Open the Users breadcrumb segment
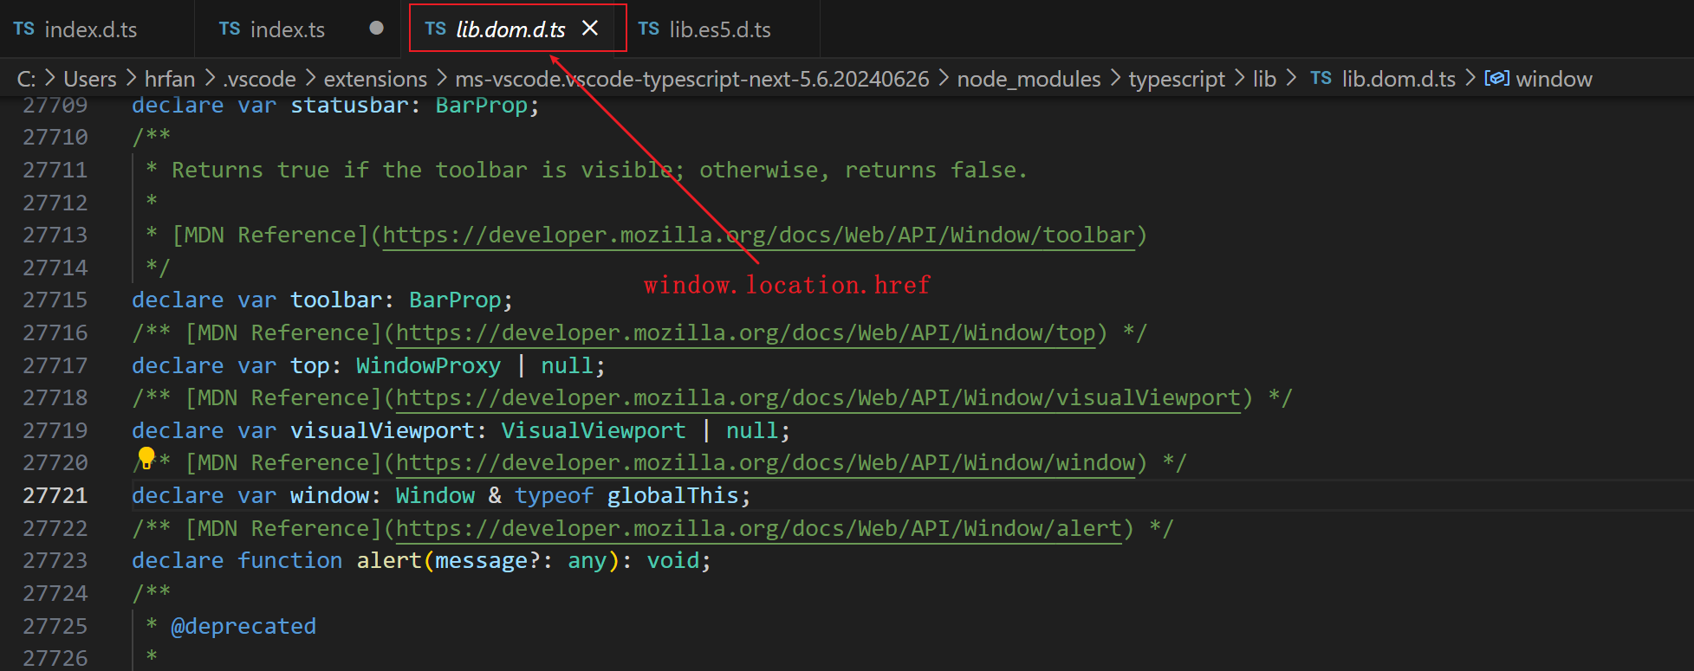1694x671 pixels. click(90, 79)
